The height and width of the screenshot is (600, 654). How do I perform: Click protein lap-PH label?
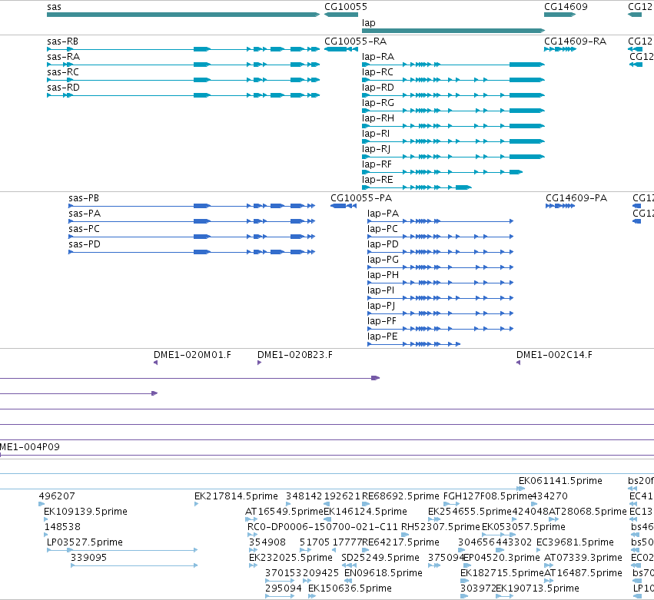pos(383,275)
